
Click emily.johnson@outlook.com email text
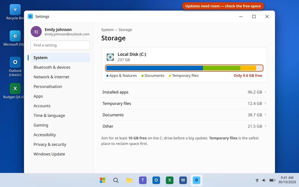coord(67,34)
